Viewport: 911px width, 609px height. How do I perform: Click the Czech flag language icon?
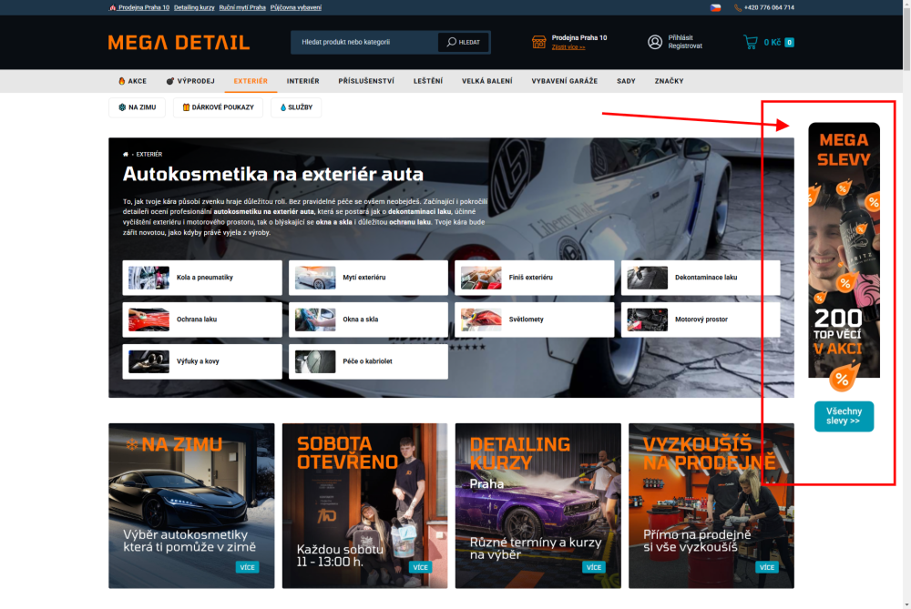click(715, 7)
